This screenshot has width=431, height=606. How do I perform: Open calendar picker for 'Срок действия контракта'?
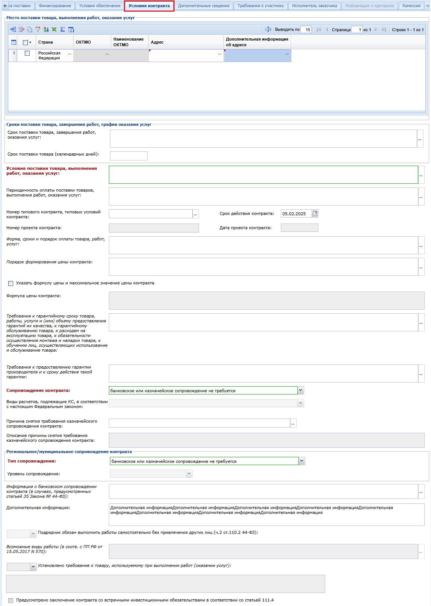click(315, 213)
